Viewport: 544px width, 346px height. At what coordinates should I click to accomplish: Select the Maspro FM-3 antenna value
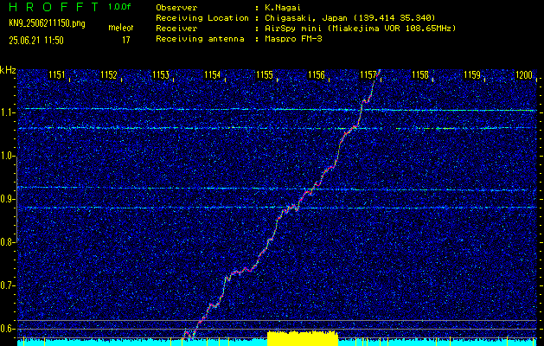tap(292, 39)
